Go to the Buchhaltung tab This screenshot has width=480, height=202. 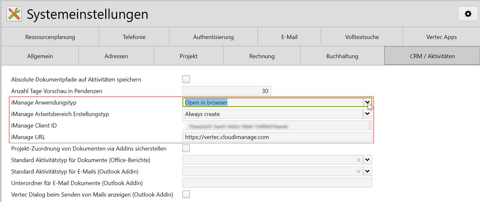click(342, 56)
